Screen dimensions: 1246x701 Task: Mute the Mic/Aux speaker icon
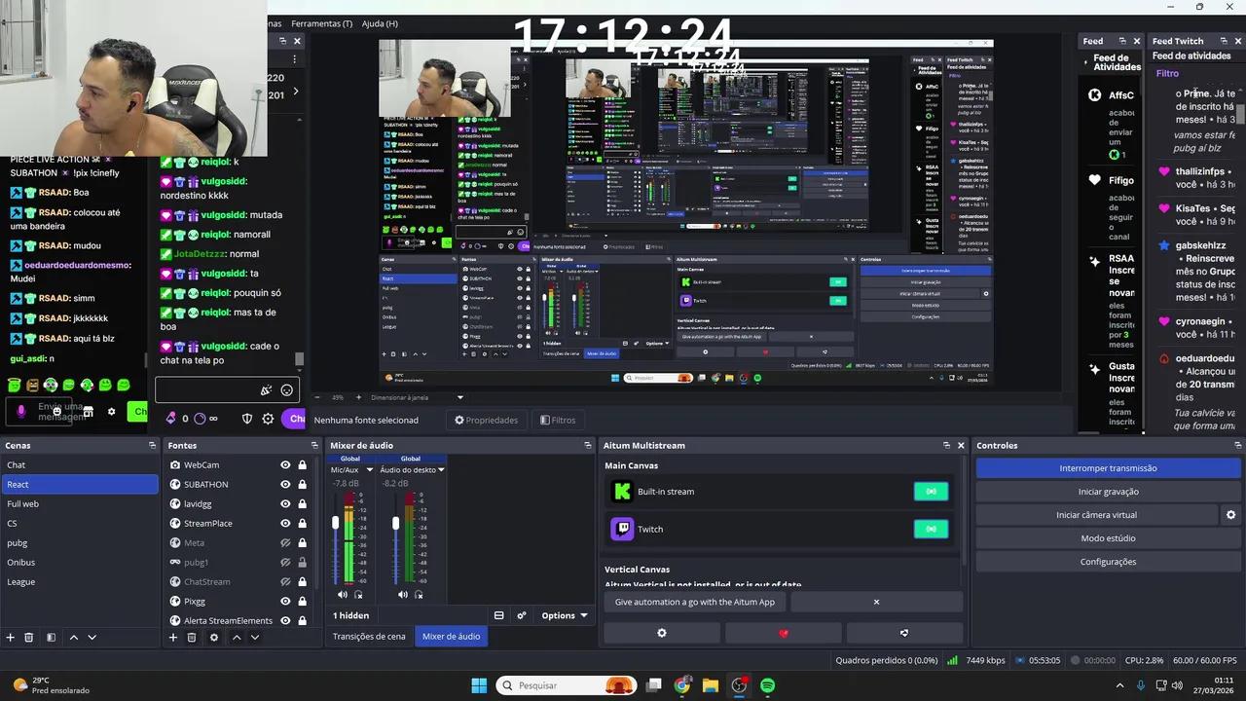343,595
